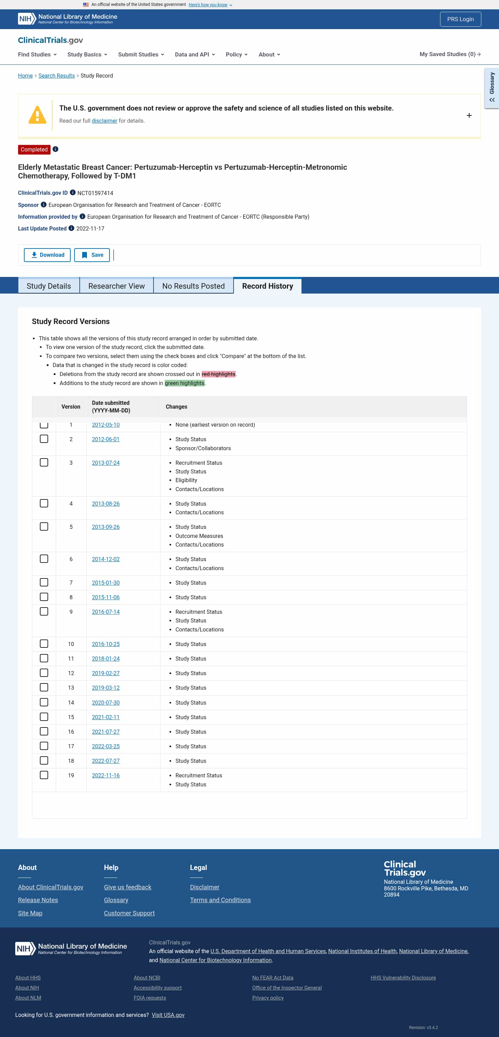499x1037 pixels.
Task: Expand the disclaimer banner with plus icon
Action: coord(469,115)
